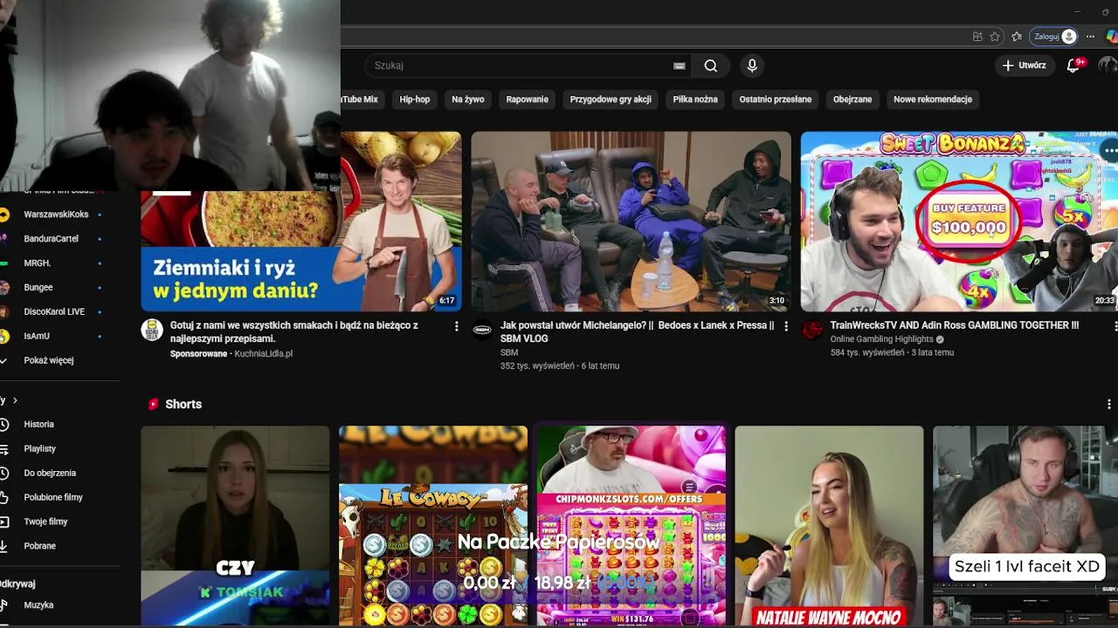Screen dimensions: 1118x628
Task: Open options for Ziemniaki i ryż ad
Action: point(456,326)
